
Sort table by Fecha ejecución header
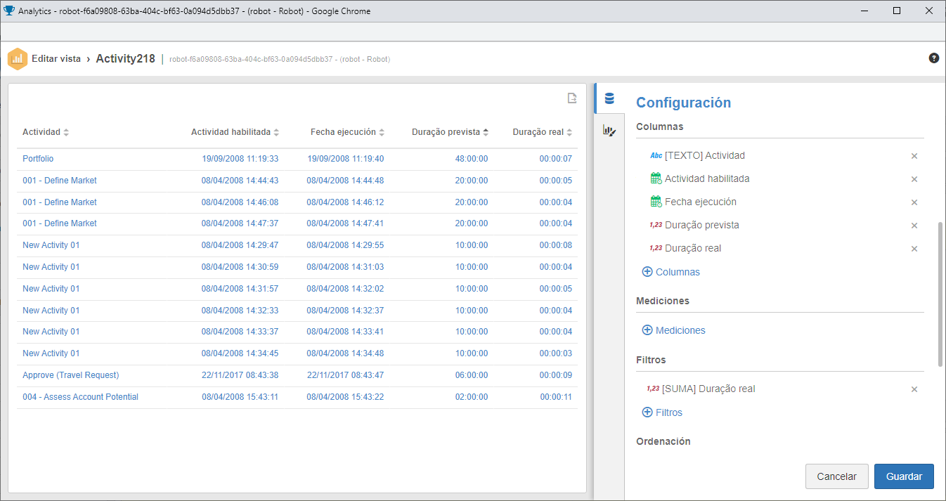click(348, 132)
